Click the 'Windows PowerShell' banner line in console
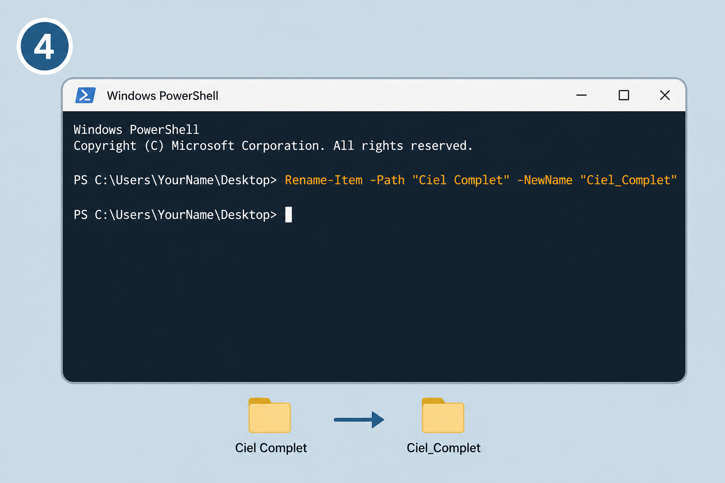725x483 pixels. click(136, 129)
